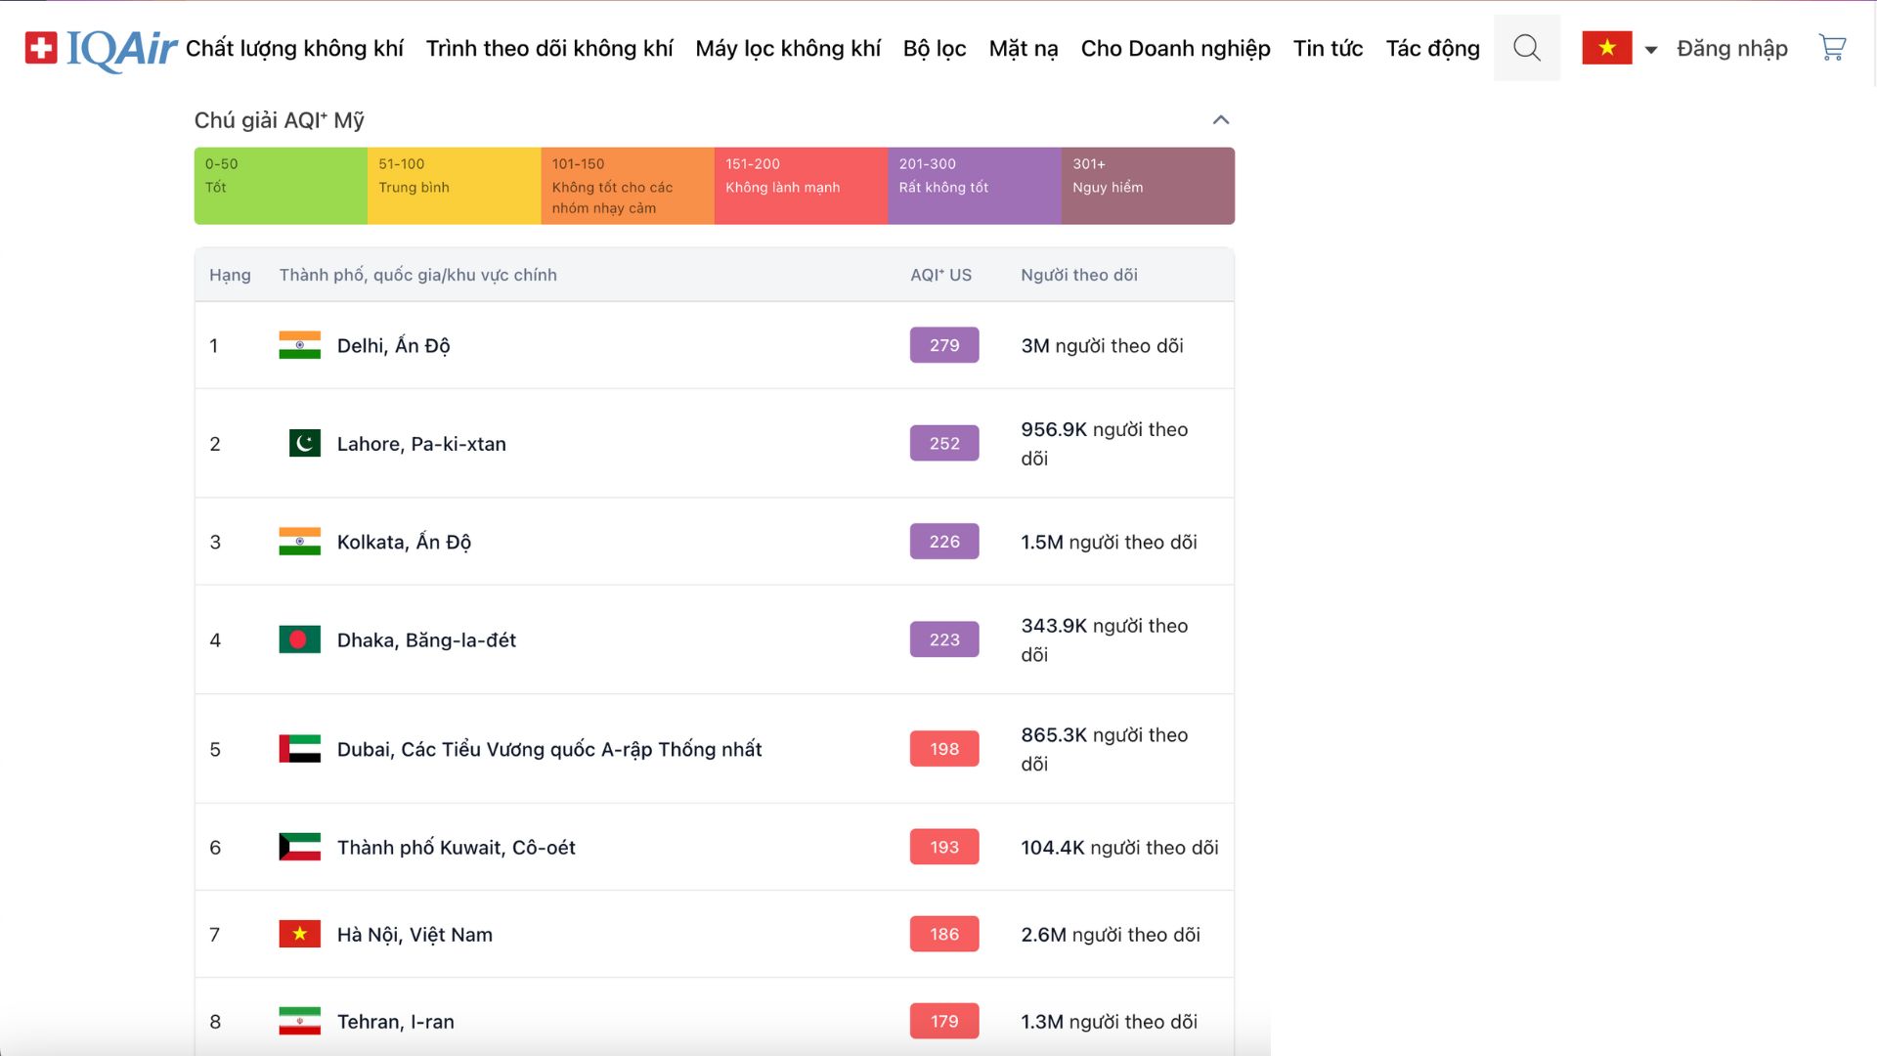Open the Hà Nội, Việt Nam link
The width and height of the screenshot is (1877, 1056).
pyautogui.click(x=415, y=935)
